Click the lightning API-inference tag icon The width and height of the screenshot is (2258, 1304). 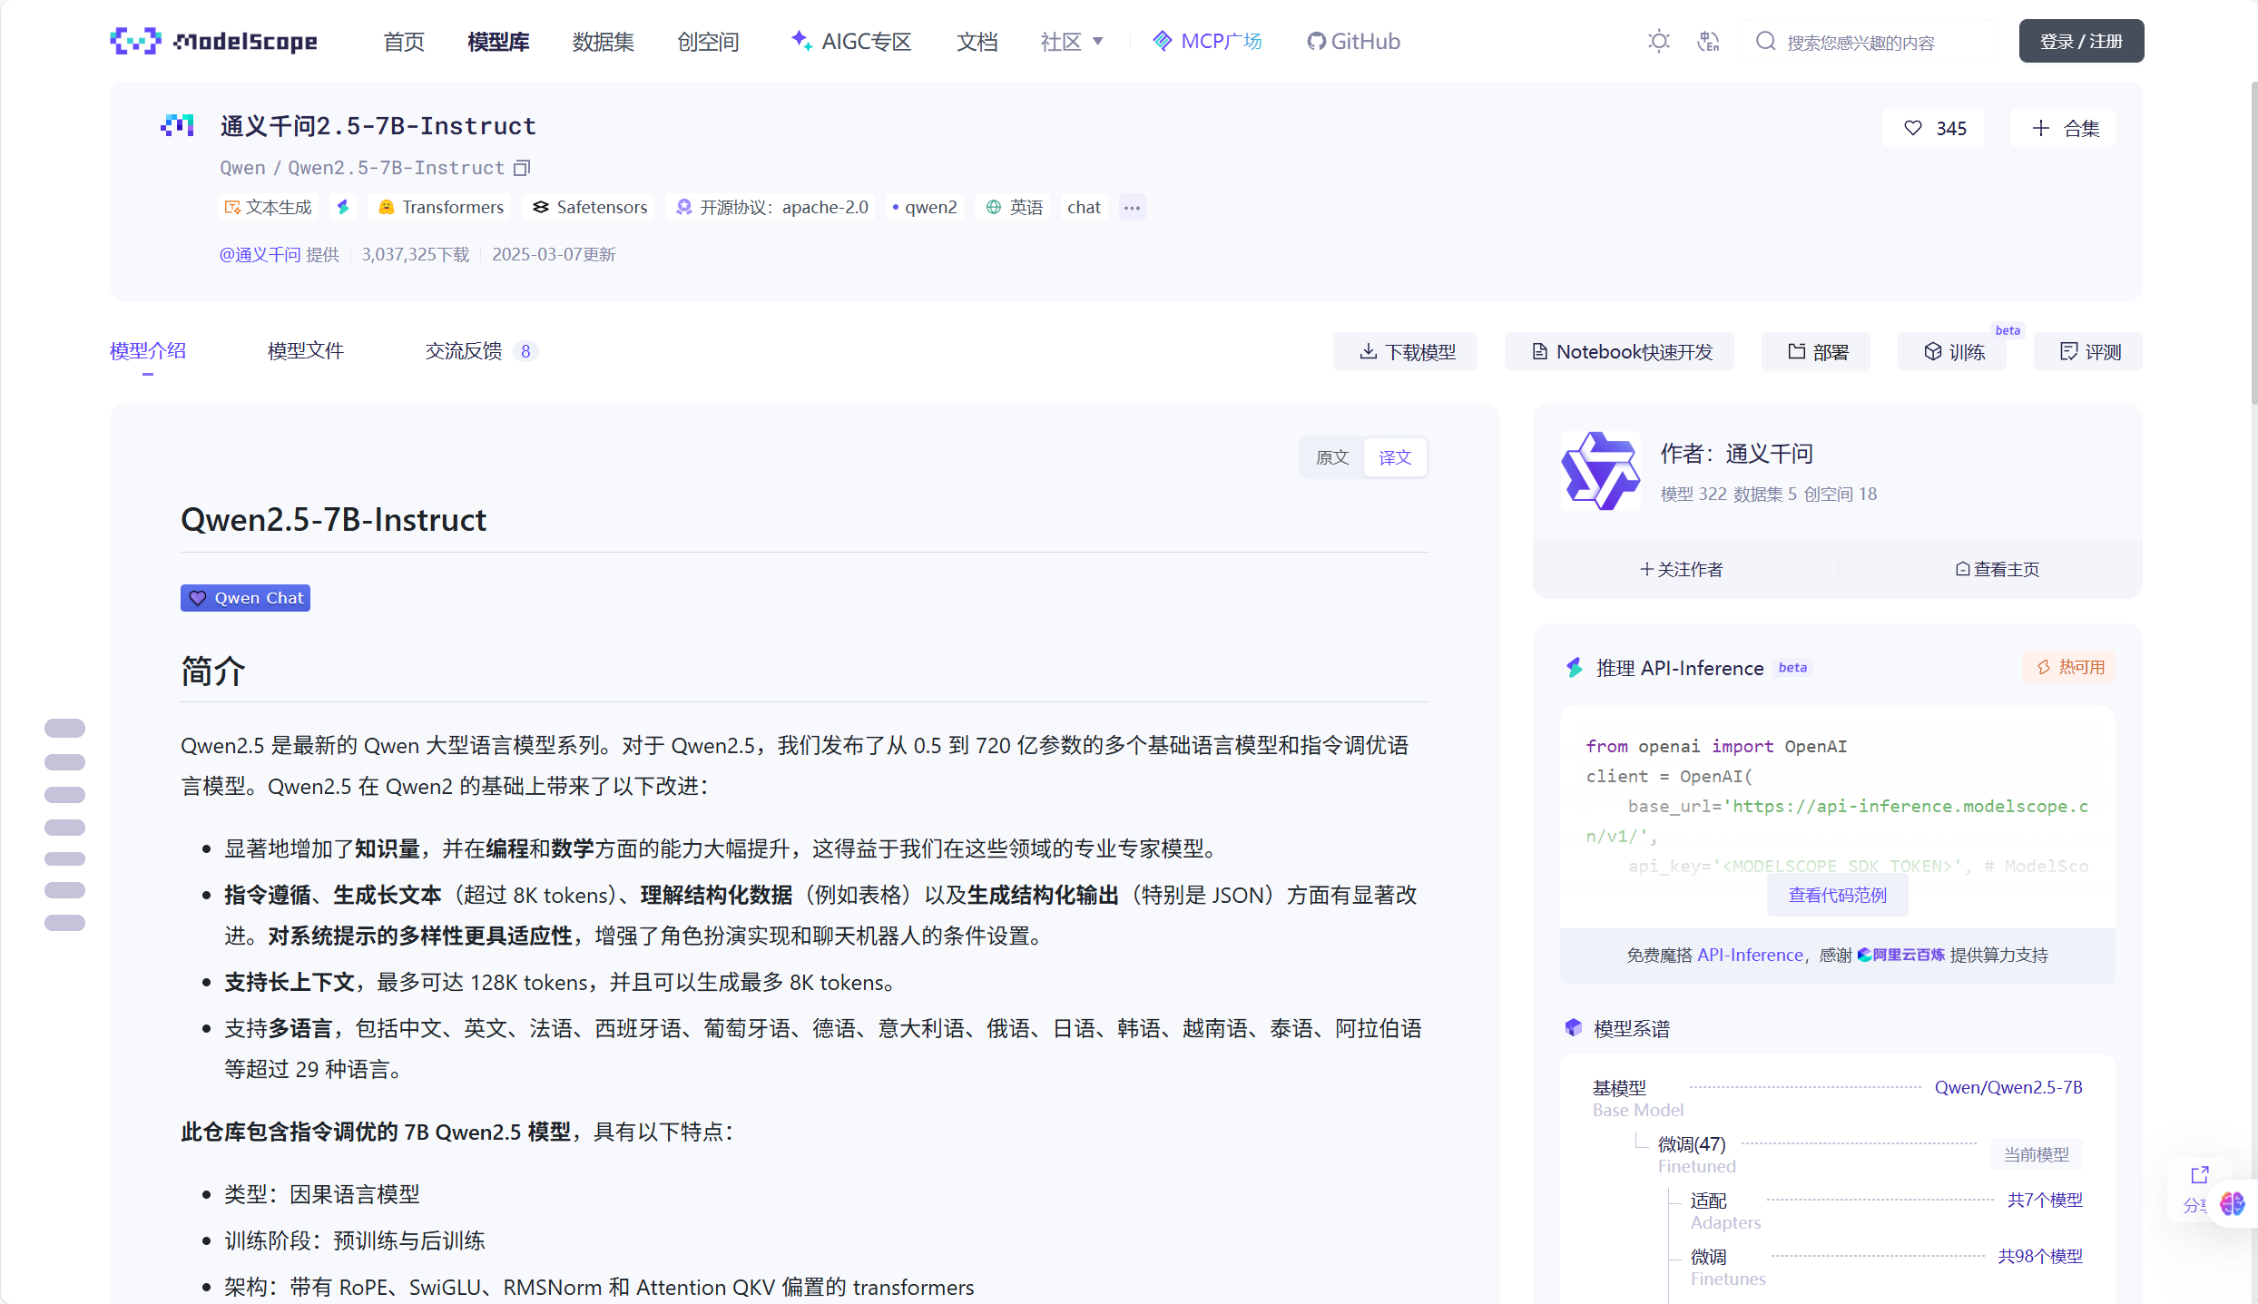343,207
